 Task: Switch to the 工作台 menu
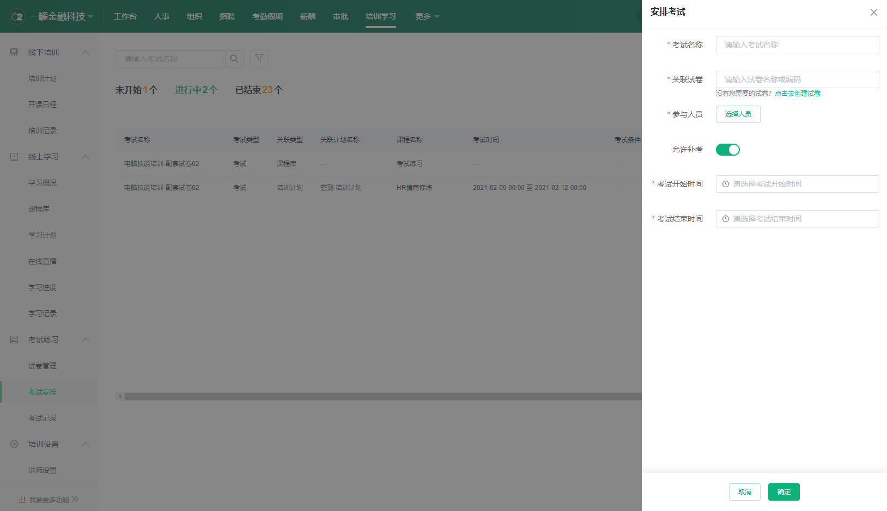tap(125, 16)
